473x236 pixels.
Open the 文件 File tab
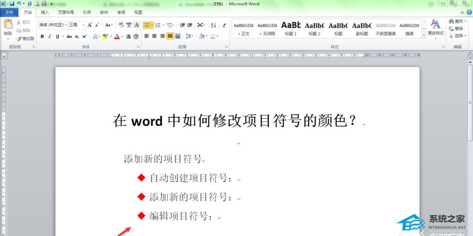point(9,12)
